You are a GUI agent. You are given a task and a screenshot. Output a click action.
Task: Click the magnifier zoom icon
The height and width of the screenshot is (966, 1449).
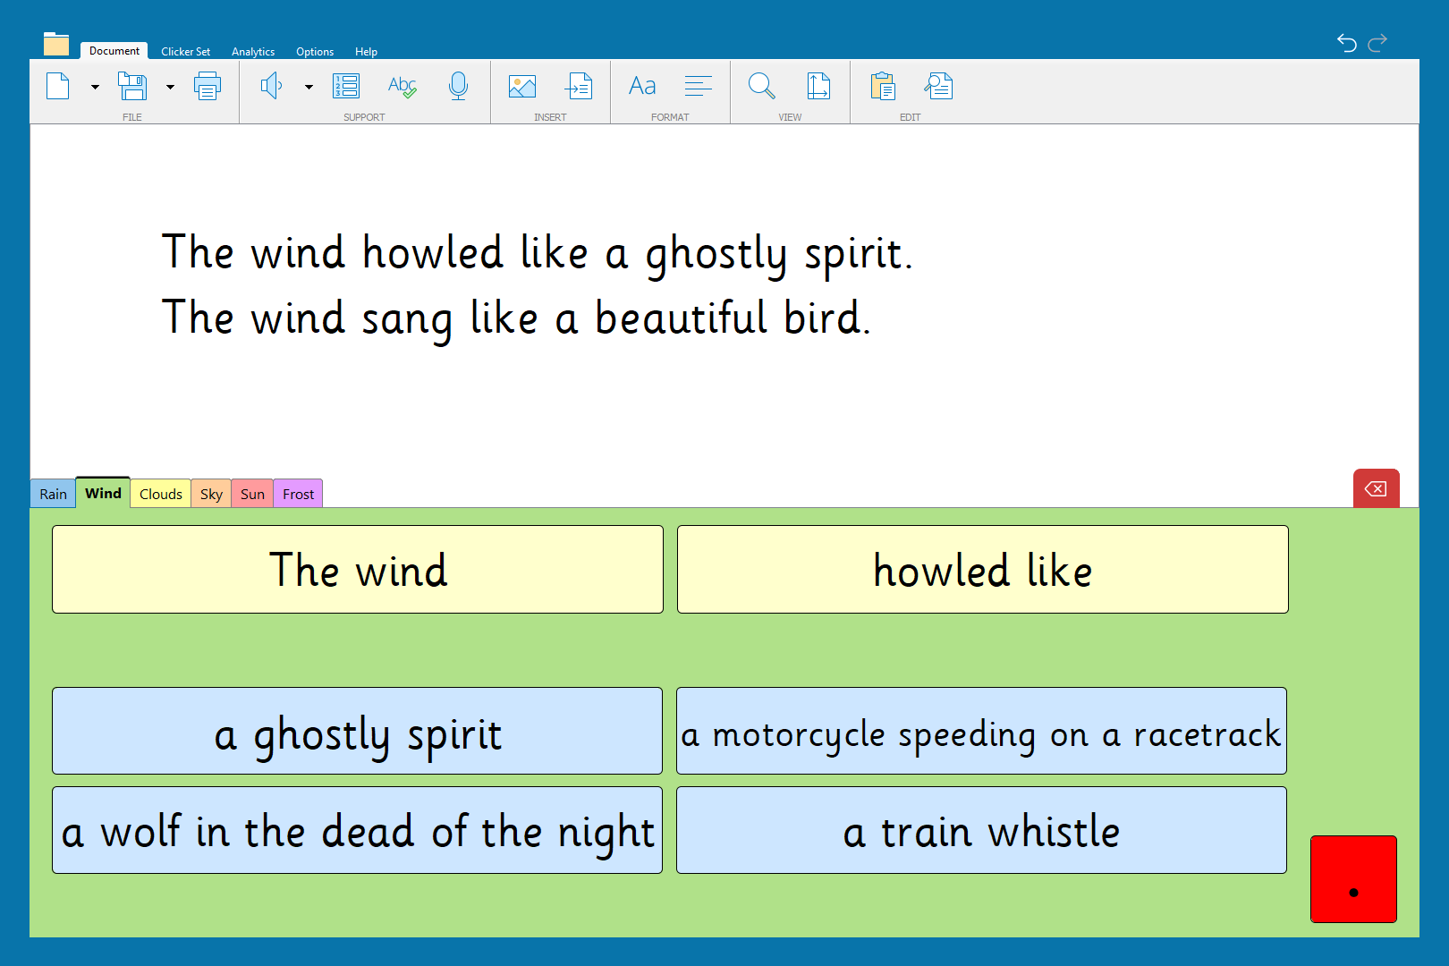click(761, 87)
